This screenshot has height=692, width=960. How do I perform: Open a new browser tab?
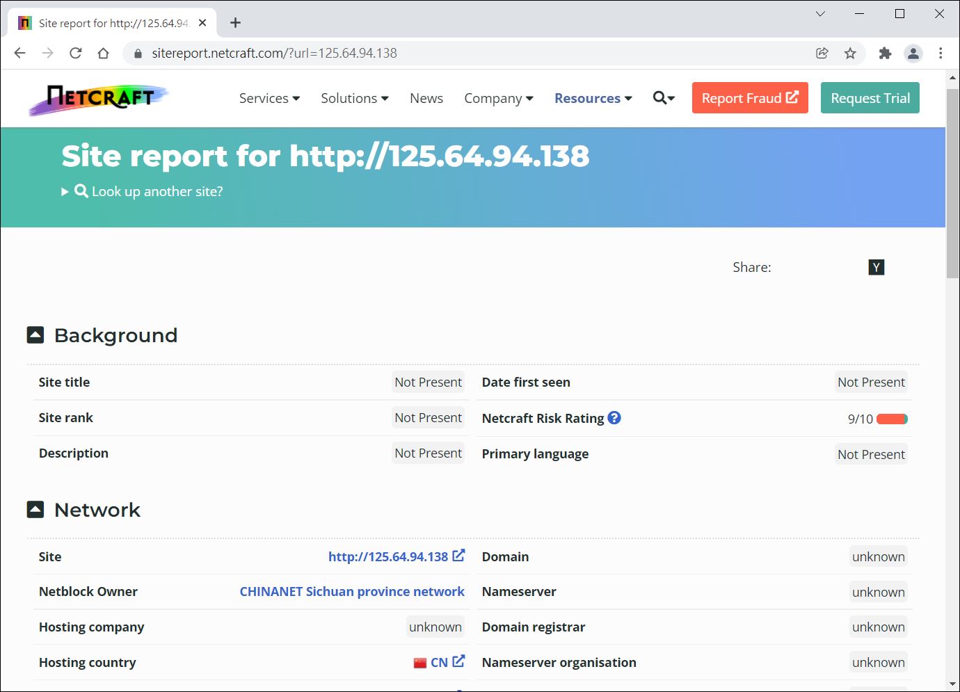point(236,23)
